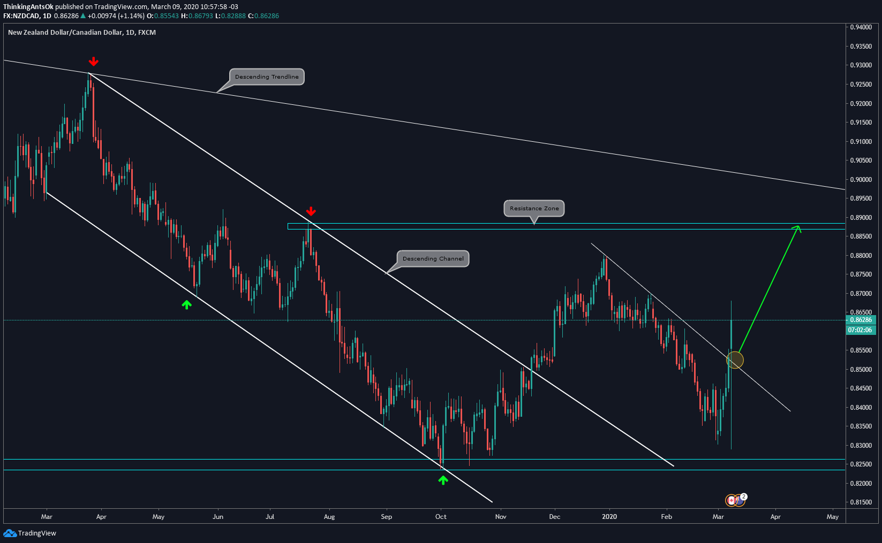Click the bar countdown timer 07:02:06

(861, 330)
